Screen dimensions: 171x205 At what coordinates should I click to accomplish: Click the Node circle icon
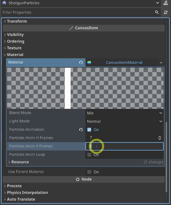click(78, 179)
